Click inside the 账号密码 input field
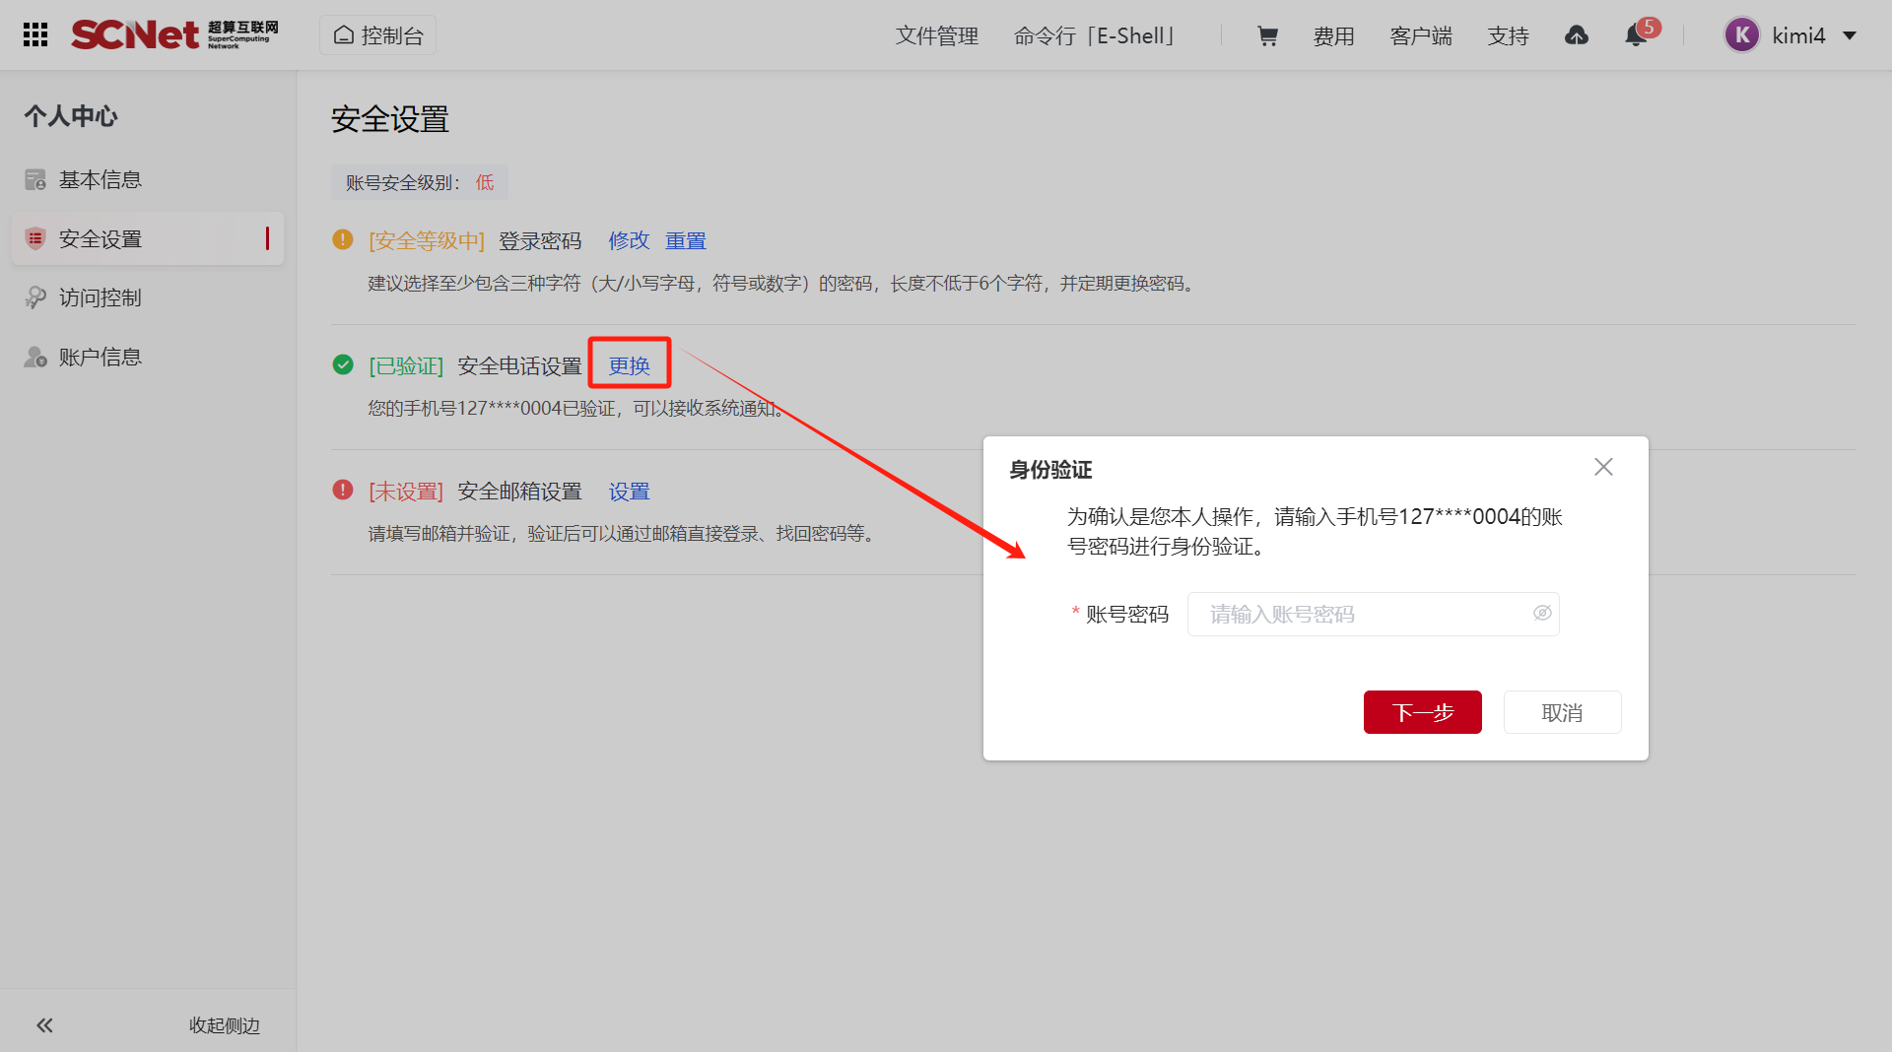 point(1360,614)
